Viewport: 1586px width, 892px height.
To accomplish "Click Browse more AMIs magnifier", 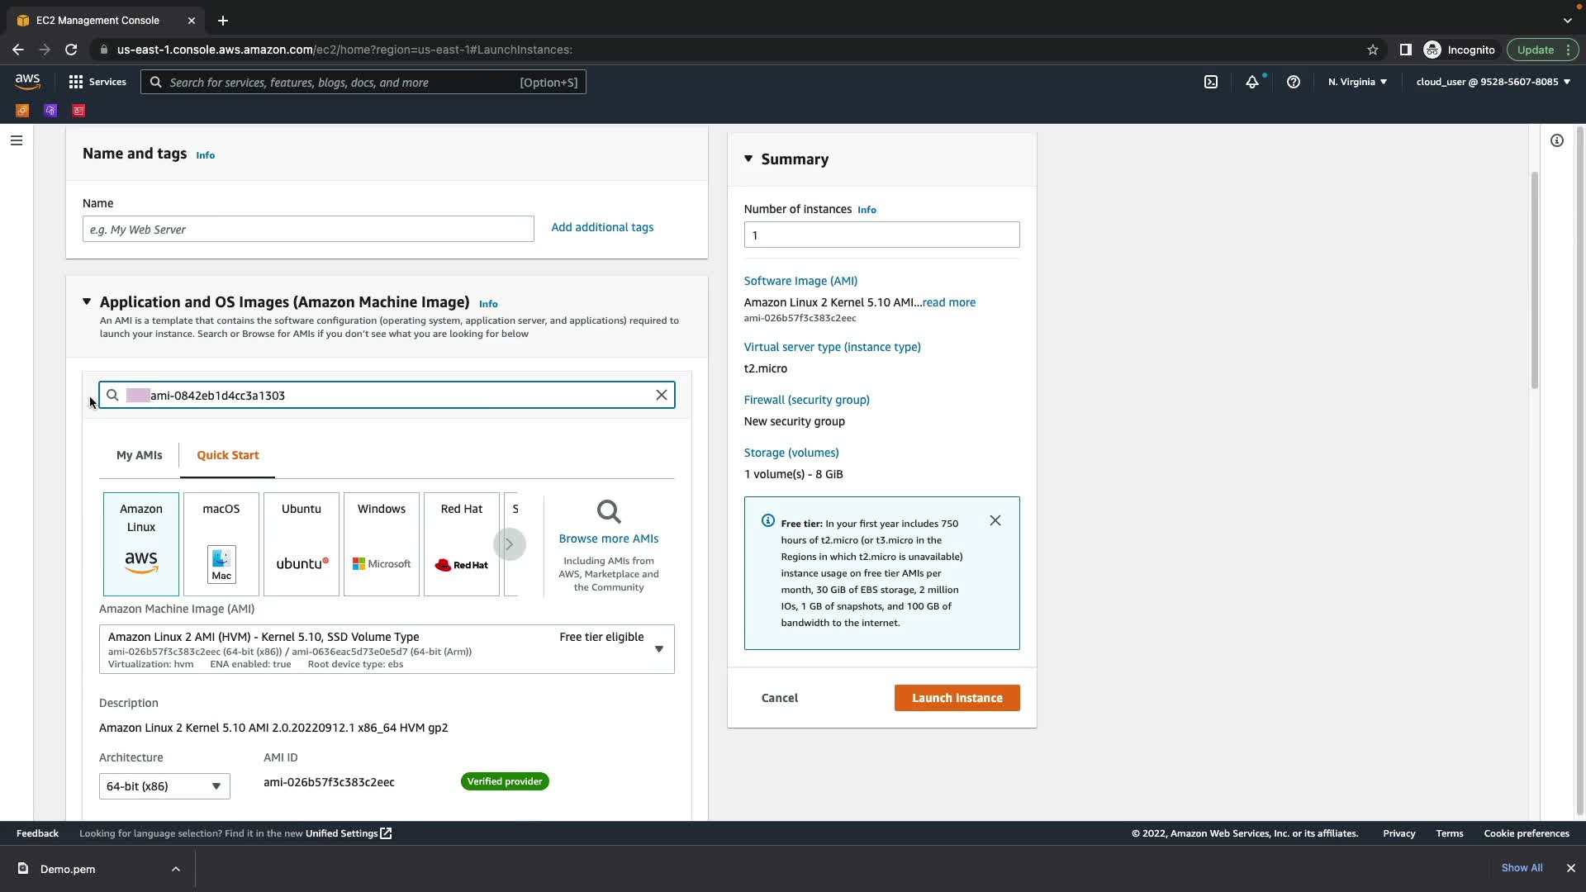I will click(609, 512).
